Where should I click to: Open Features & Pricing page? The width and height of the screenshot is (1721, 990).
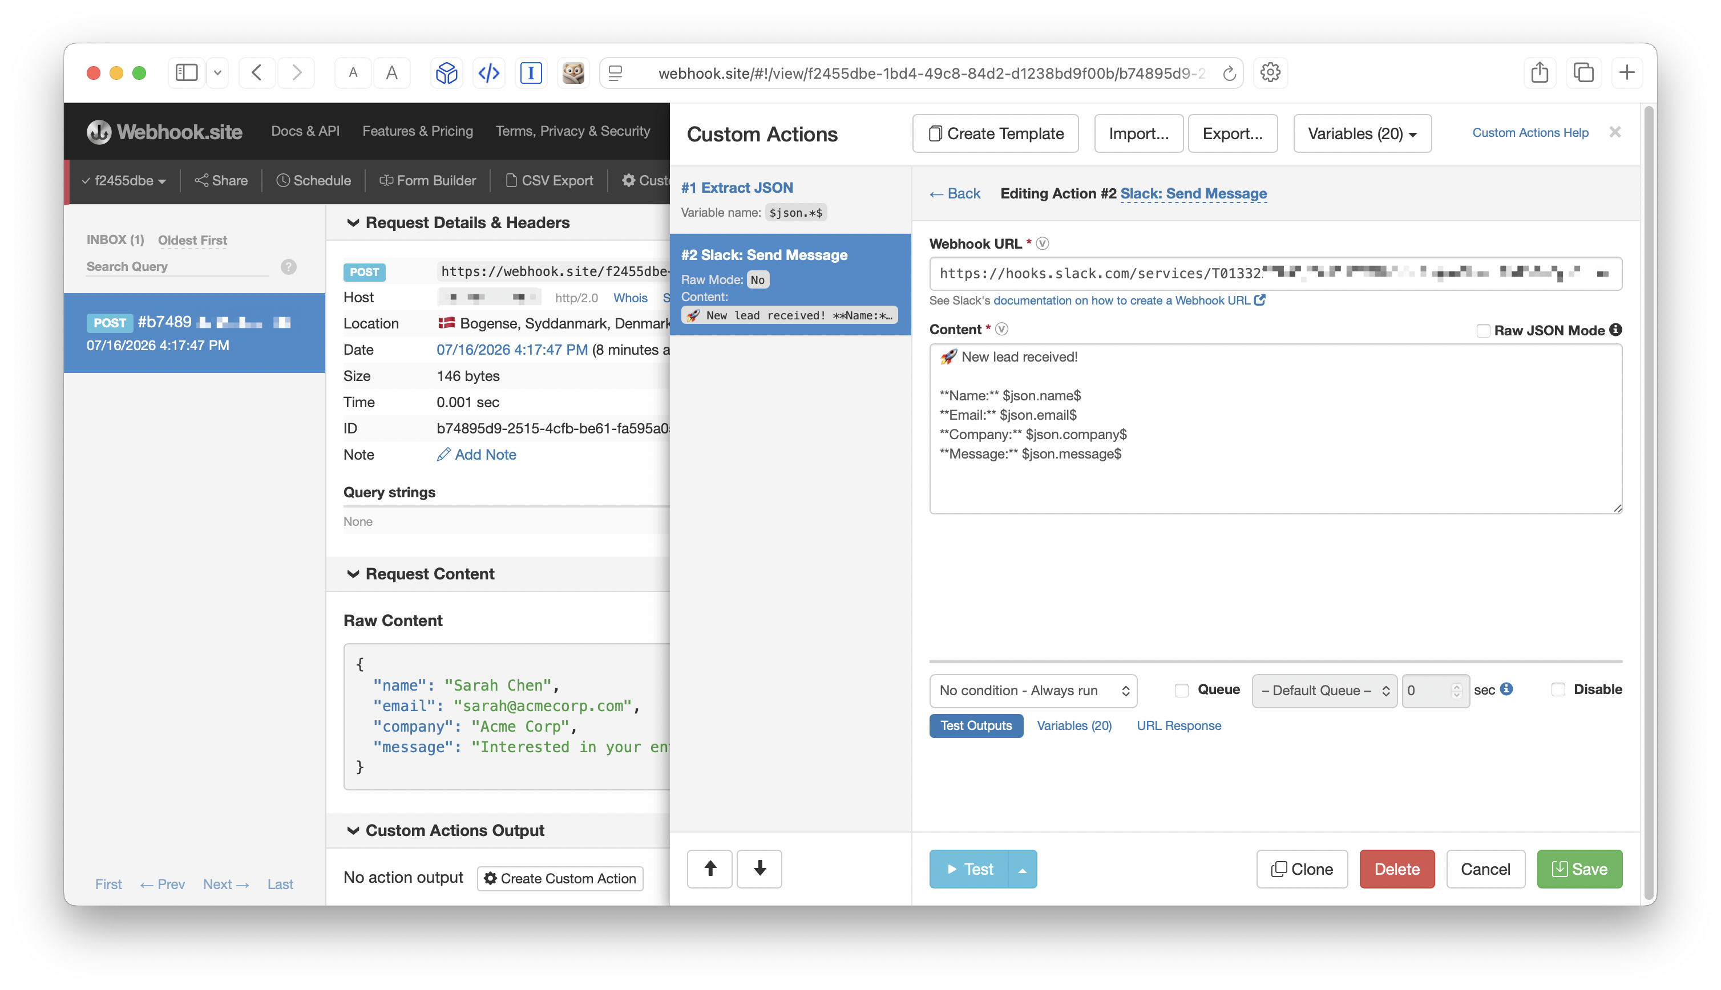[x=418, y=131]
